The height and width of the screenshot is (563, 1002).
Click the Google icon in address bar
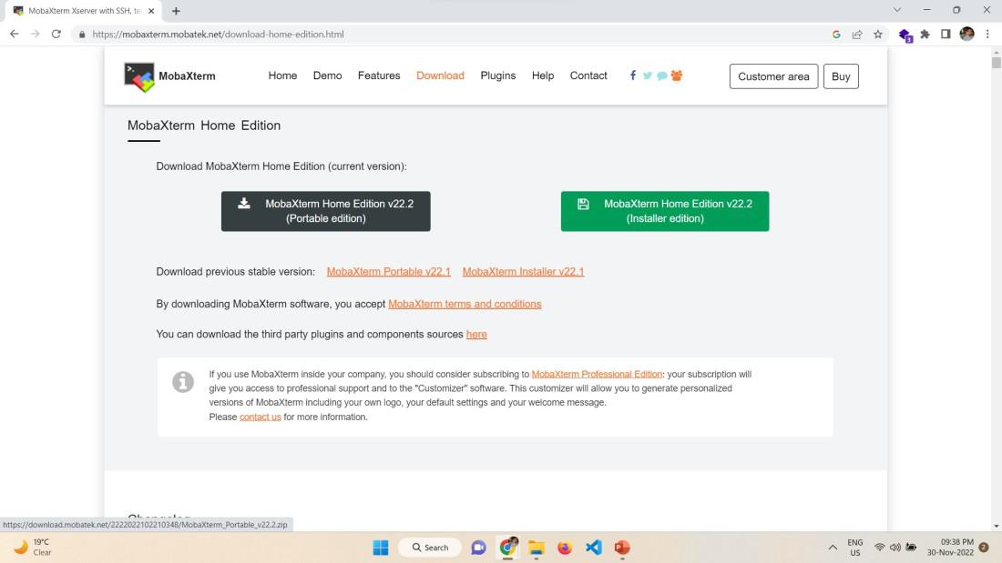click(x=836, y=35)
